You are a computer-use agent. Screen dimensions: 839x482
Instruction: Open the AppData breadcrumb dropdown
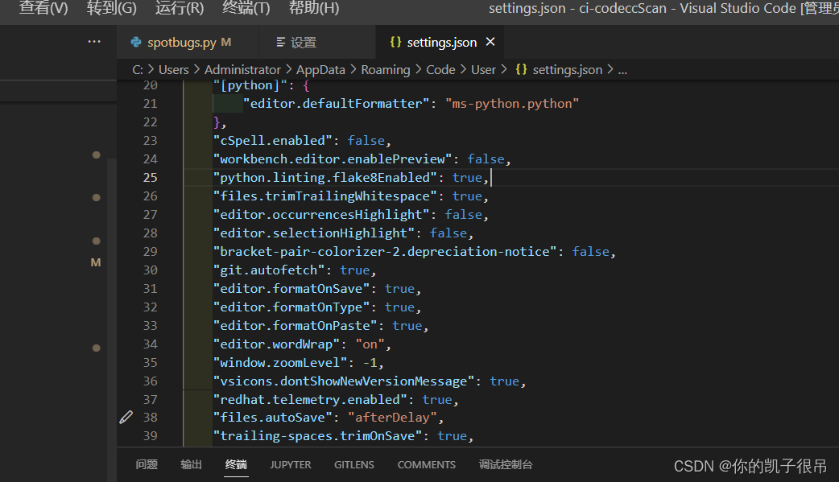point(320,69)
